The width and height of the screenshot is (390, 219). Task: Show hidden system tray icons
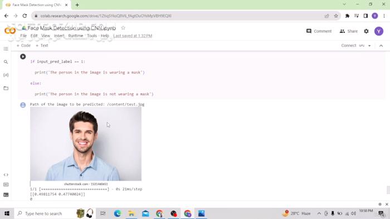(x=319, y=213)
